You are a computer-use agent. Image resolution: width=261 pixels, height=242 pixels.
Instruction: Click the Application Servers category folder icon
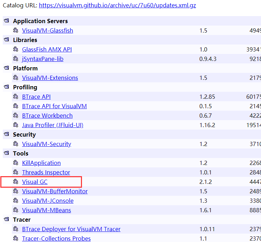[6, 21]
